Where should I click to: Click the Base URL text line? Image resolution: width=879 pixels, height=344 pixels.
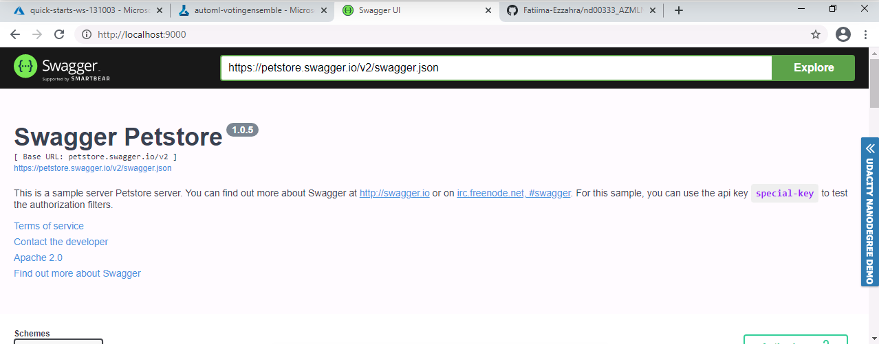click(96, 157)
